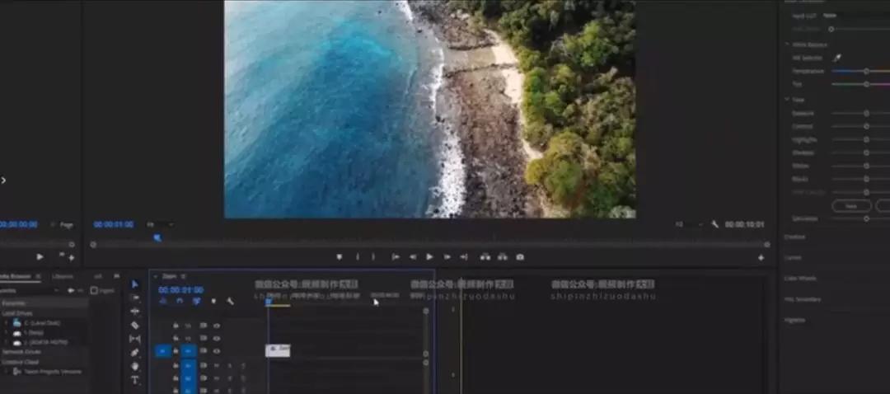Adjust the Temperature slider handle
The height and width of the screenshot is (394, 890).
click(866, 72)
